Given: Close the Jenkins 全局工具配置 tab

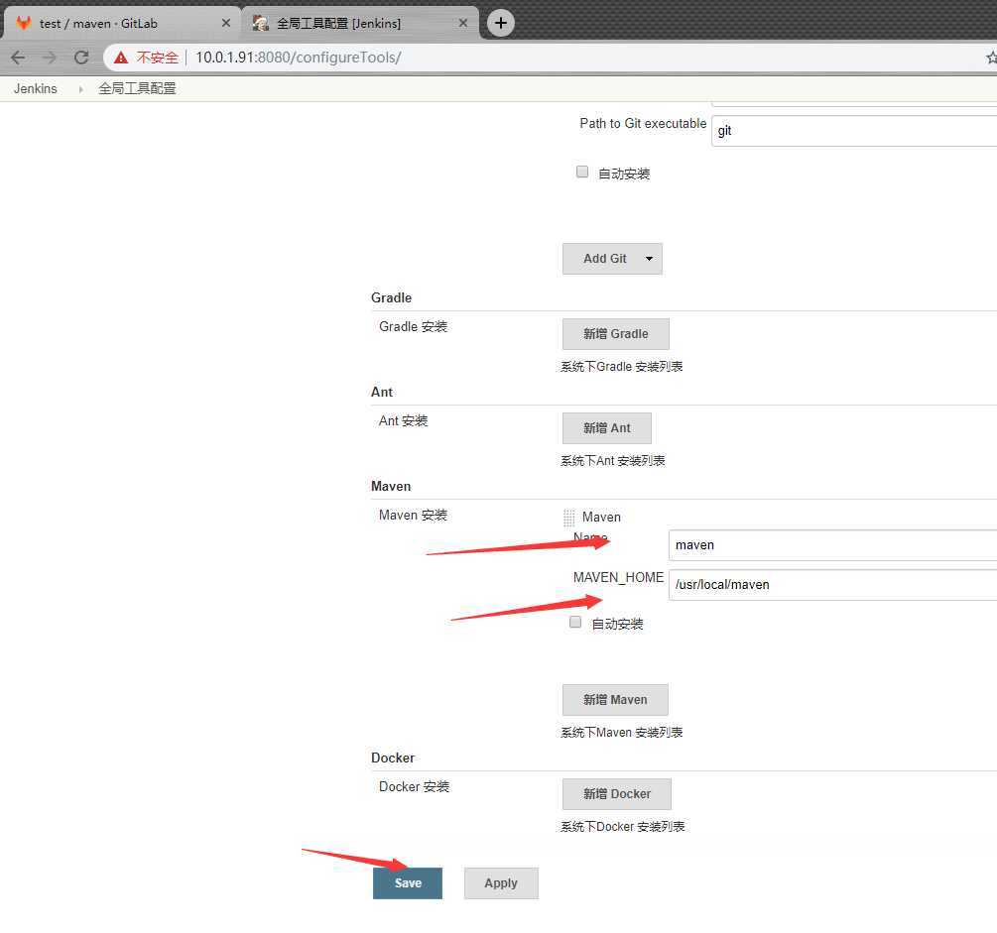Looking at the screenshot, I should point(463,23).
